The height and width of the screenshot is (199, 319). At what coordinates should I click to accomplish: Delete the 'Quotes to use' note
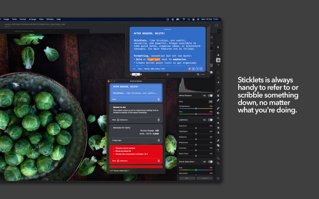pos(159,120)
